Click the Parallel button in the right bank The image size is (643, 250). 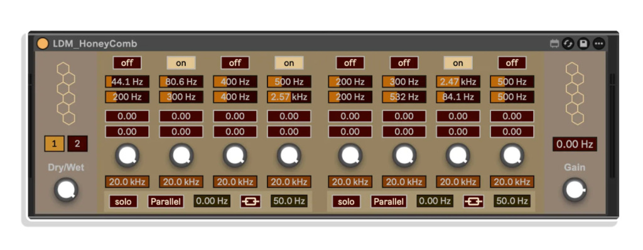[389, 201]
